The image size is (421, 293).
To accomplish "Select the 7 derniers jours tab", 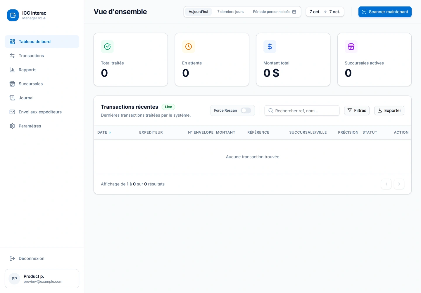I will [230, 12].
